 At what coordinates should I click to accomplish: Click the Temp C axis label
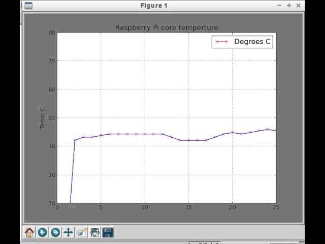(42, 118)
